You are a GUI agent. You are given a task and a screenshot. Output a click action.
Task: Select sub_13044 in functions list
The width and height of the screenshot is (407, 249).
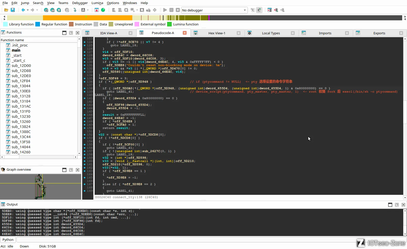21,86
